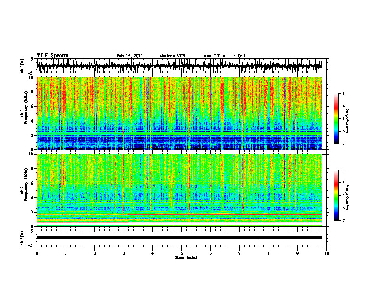Click the "5" tick on ch.3(V) axis
The height and width of the screenshot is (284, 368).
pos(32,231)
